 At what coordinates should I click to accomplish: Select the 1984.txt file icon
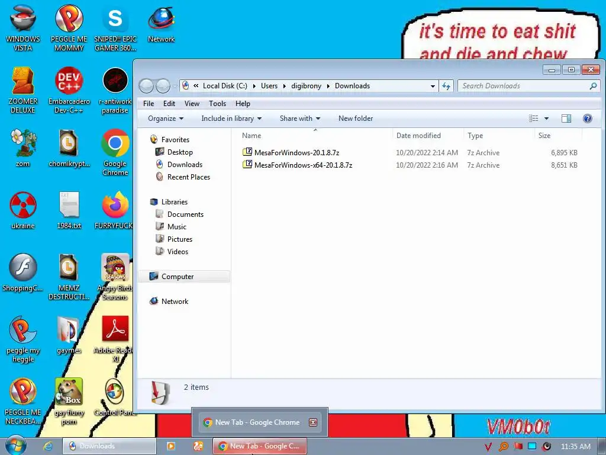coord(69,210)
